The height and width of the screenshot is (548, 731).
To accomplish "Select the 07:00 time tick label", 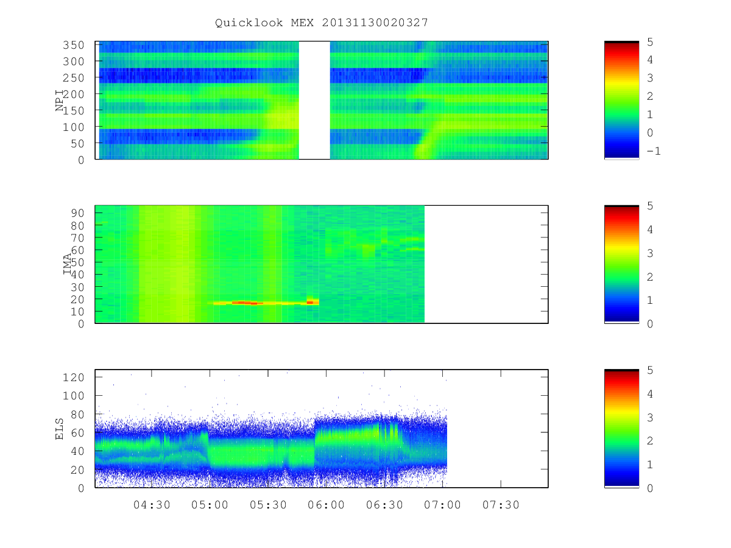I will [x=442, y=505].
